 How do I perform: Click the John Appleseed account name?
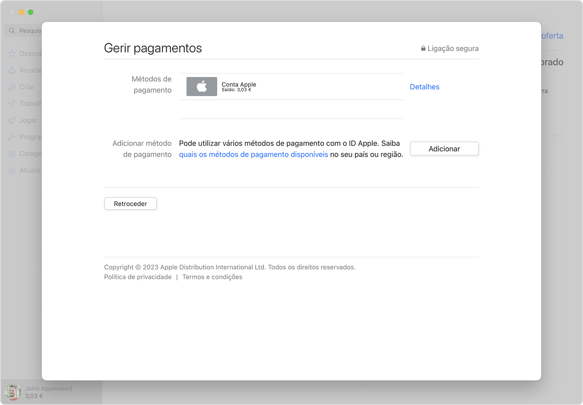[48, 388]
